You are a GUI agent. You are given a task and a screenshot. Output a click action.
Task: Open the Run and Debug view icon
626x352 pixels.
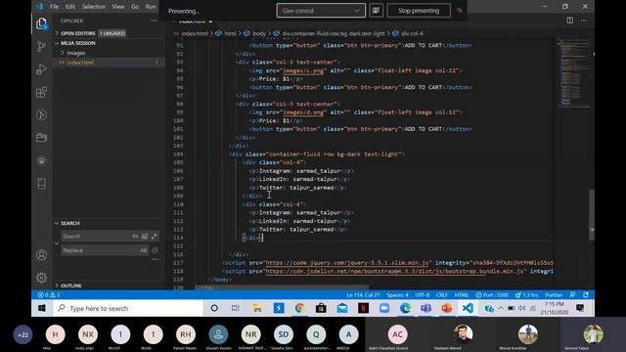41,69
